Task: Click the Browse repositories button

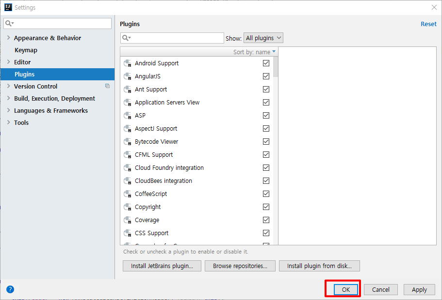Action: coord(240,266)
